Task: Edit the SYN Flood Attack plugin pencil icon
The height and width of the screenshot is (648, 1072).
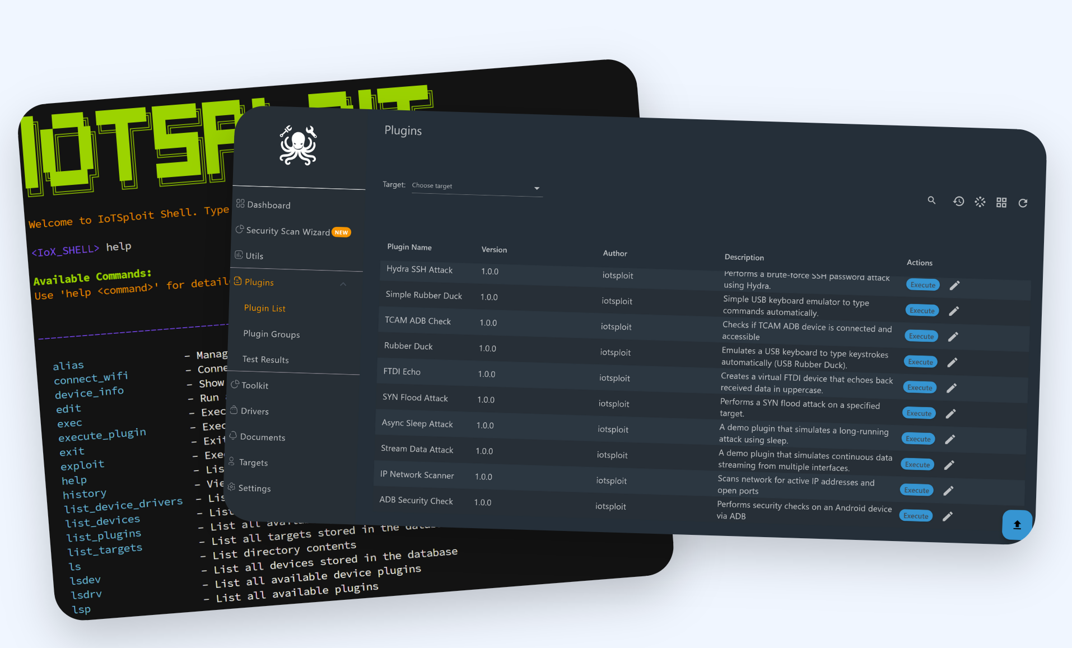Action: click(951, 414)
